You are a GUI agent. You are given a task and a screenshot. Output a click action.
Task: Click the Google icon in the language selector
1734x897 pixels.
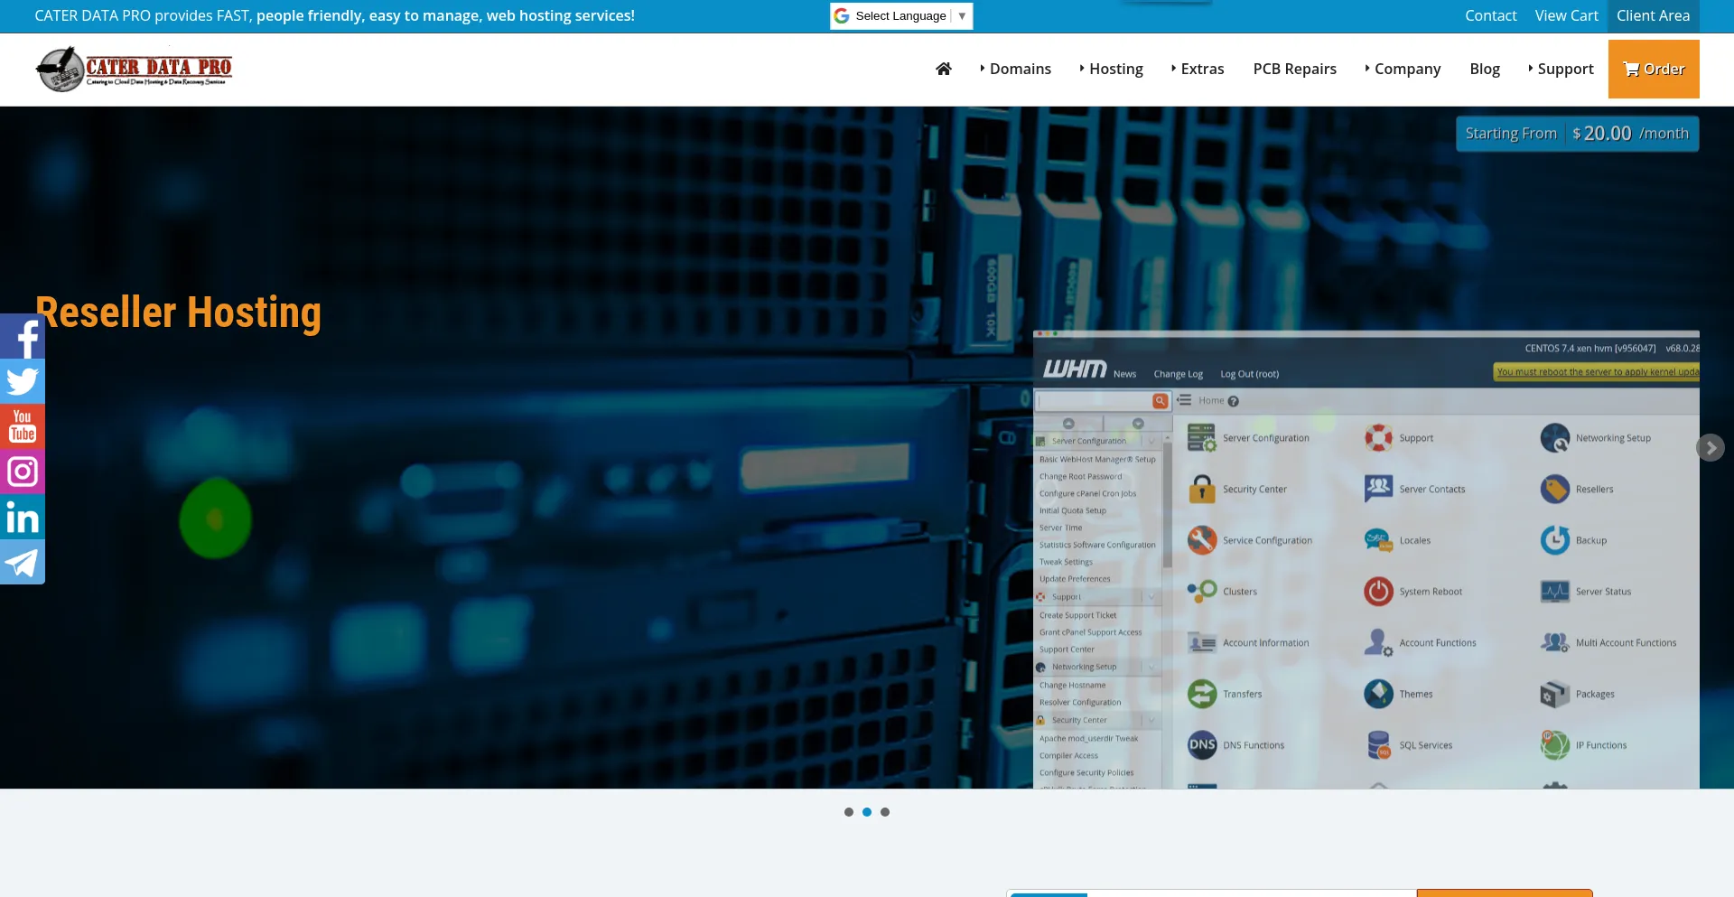point(842,15)
